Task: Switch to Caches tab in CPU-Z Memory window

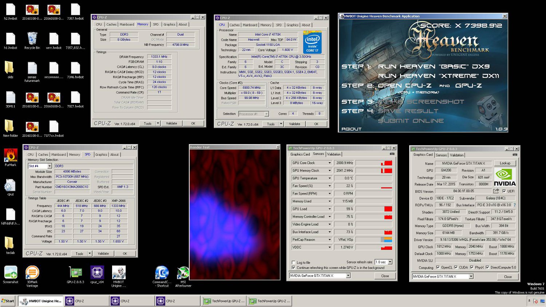Action: tap(111, 24)
